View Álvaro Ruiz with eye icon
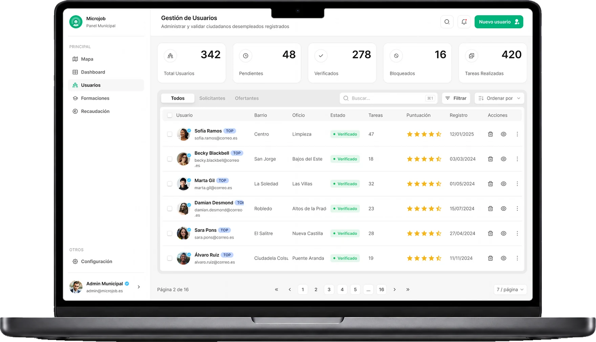Screen dimensions: 596x342 [504, 258]
